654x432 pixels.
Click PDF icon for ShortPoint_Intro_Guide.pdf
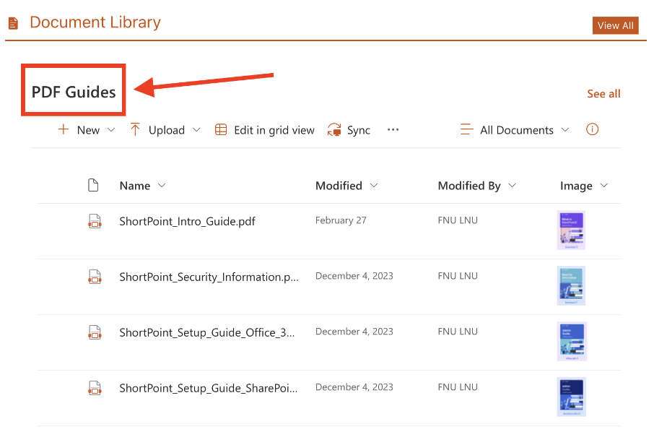(95, 221)
